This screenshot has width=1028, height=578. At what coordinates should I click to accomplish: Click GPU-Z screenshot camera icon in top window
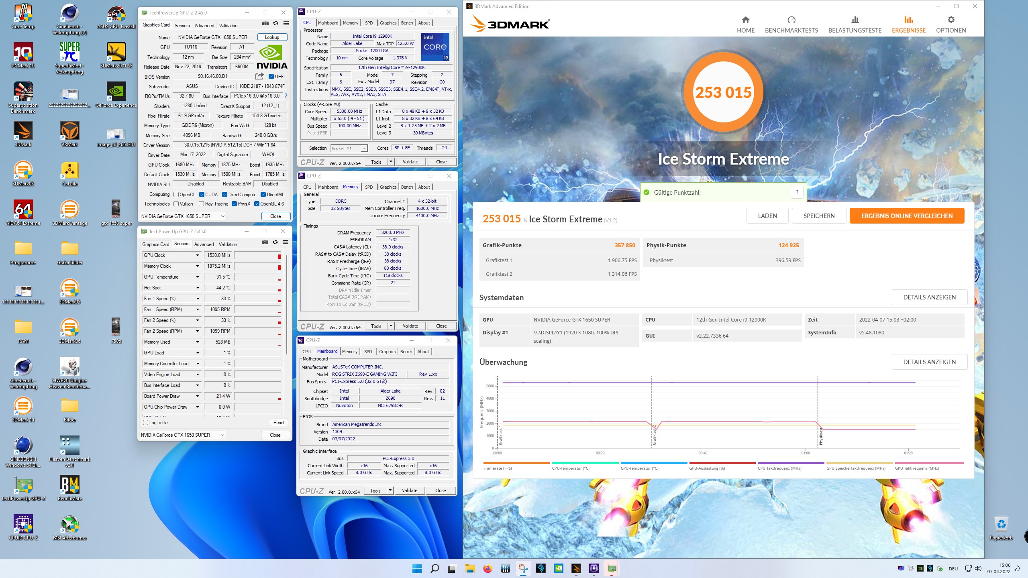(x=265, y=24)
